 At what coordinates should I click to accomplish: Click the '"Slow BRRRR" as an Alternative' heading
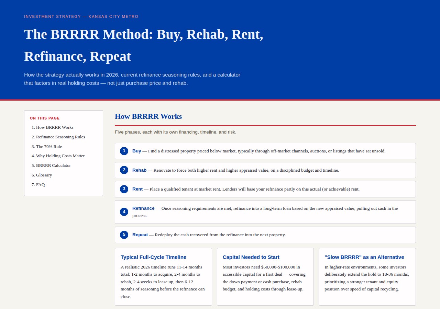pyautogui.click(x=364, y=257)
